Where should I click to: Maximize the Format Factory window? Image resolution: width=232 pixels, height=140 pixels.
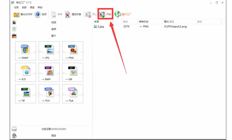coord(217,3)
